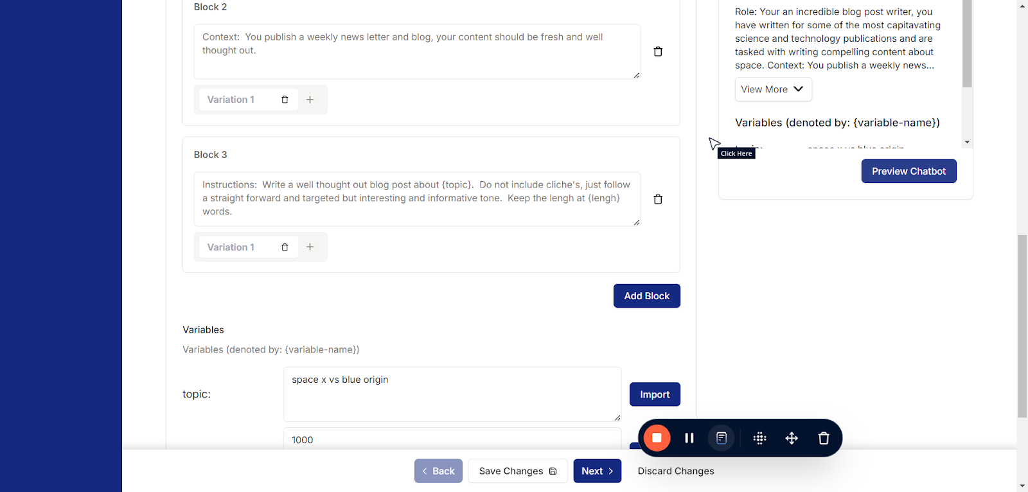This screenshot has height=492, width=1028.
Task: Click the dotted grid icon in recorder toolbar
Action: [759, 438]
